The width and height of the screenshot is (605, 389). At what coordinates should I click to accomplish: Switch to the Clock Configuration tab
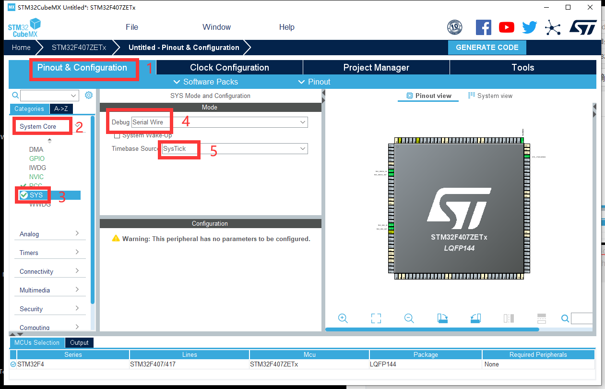pos(229,67)
